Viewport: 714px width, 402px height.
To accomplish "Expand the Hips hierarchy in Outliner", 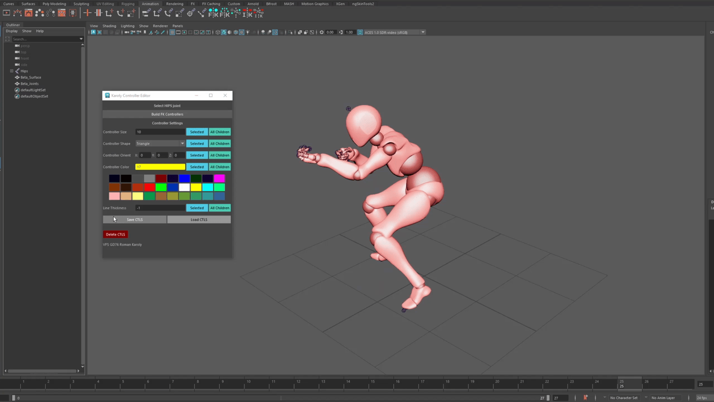I will [11, 71].
